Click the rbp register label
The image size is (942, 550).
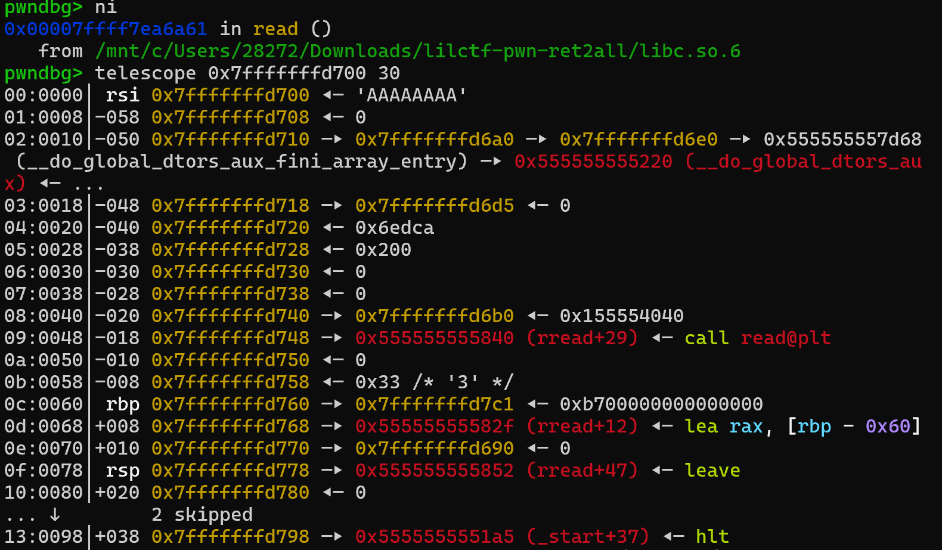tap(122, 404)
